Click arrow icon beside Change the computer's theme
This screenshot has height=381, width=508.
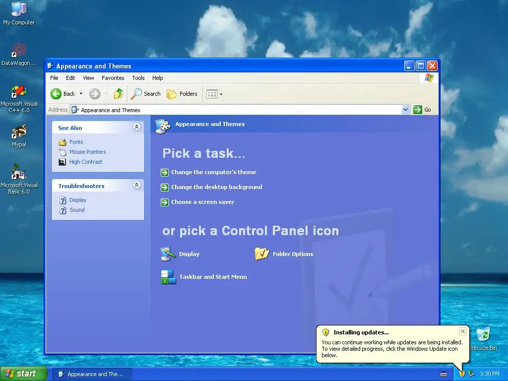tap(165, 172)
